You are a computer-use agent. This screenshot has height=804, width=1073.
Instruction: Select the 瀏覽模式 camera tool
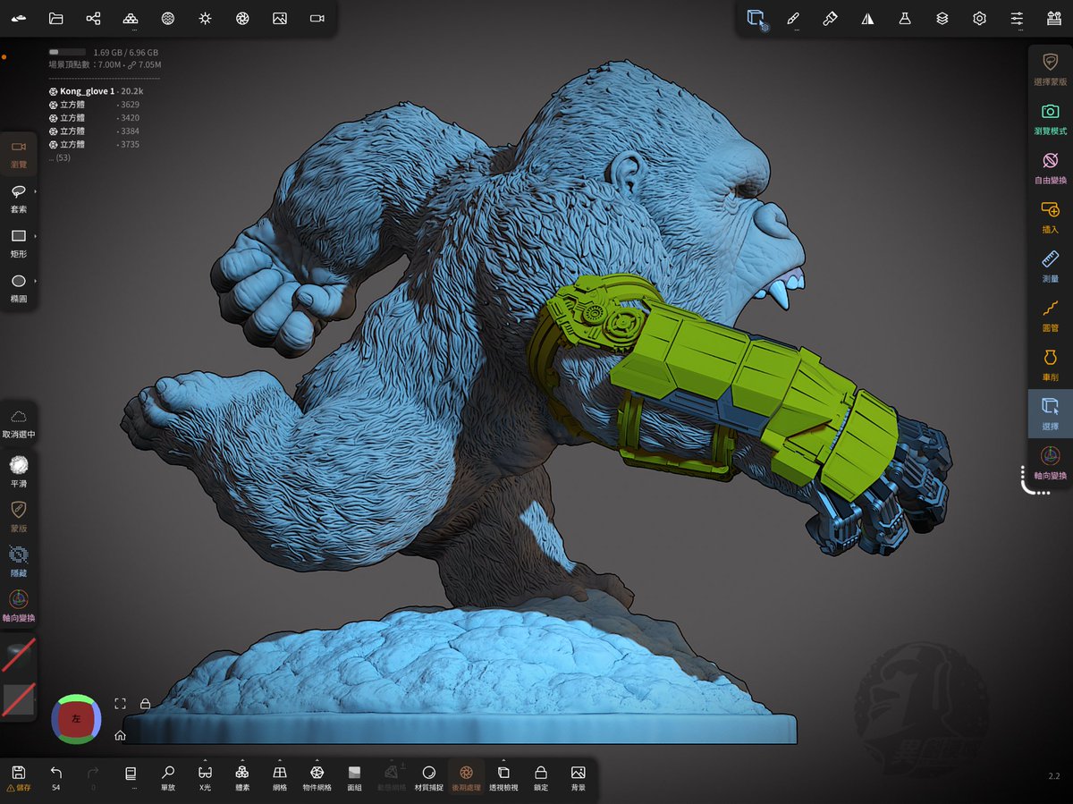tap(1051, 118)
